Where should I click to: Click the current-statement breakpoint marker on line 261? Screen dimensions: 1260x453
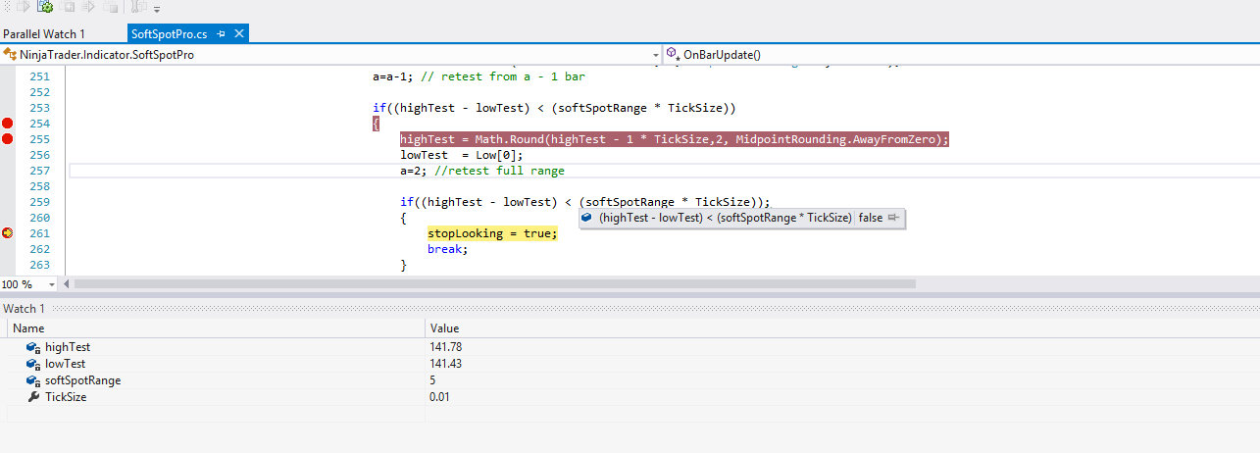(x=8, y=233)
